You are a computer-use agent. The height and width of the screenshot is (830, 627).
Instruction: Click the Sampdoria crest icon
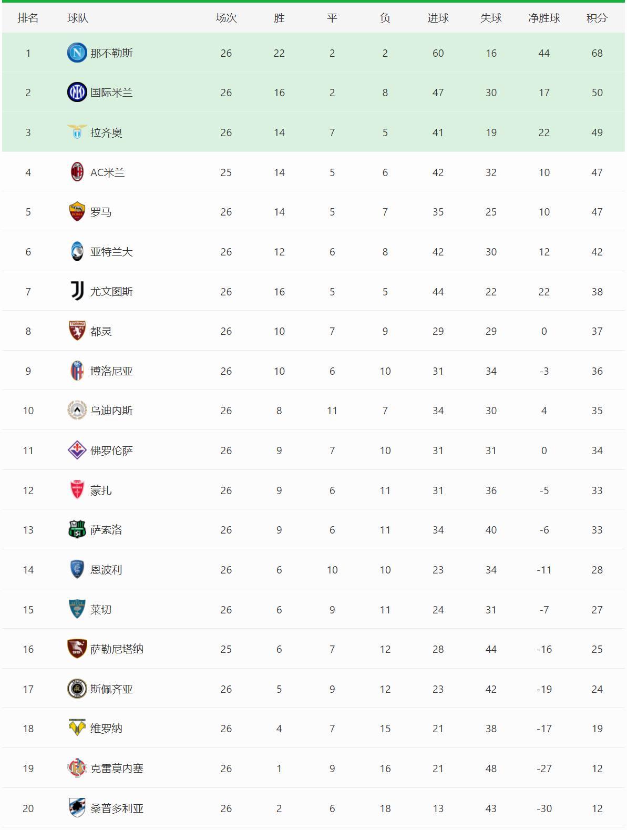coord(77,808)
